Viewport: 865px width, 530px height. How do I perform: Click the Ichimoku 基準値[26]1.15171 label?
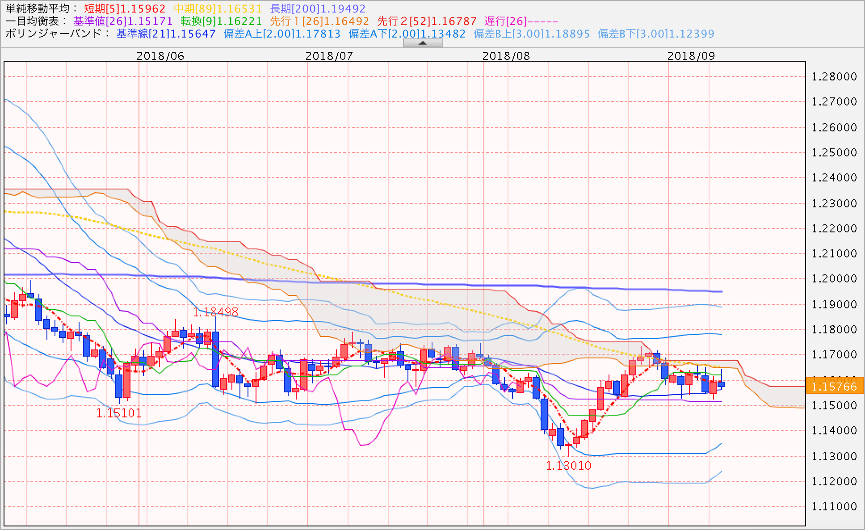123,21
